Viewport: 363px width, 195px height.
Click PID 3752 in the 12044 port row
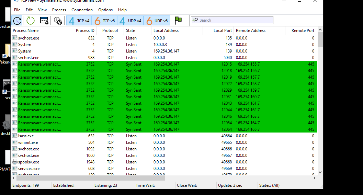tap(90, 110)
